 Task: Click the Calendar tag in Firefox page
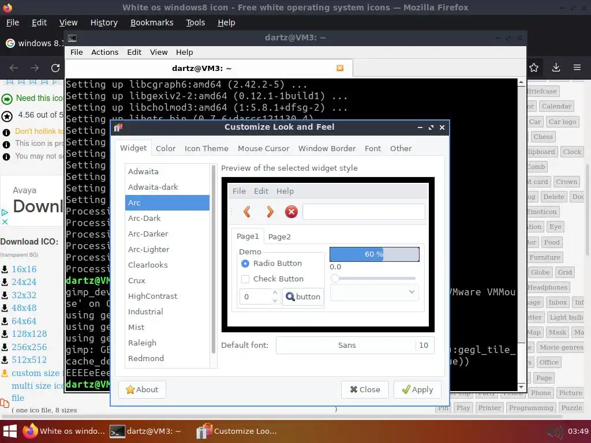[556, 106]
